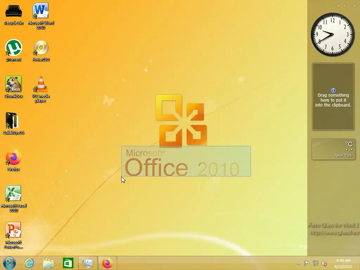Open the Start menu orb

click(9, 263)
